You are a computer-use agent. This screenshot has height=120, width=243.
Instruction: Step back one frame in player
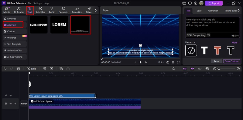[135, 62]
